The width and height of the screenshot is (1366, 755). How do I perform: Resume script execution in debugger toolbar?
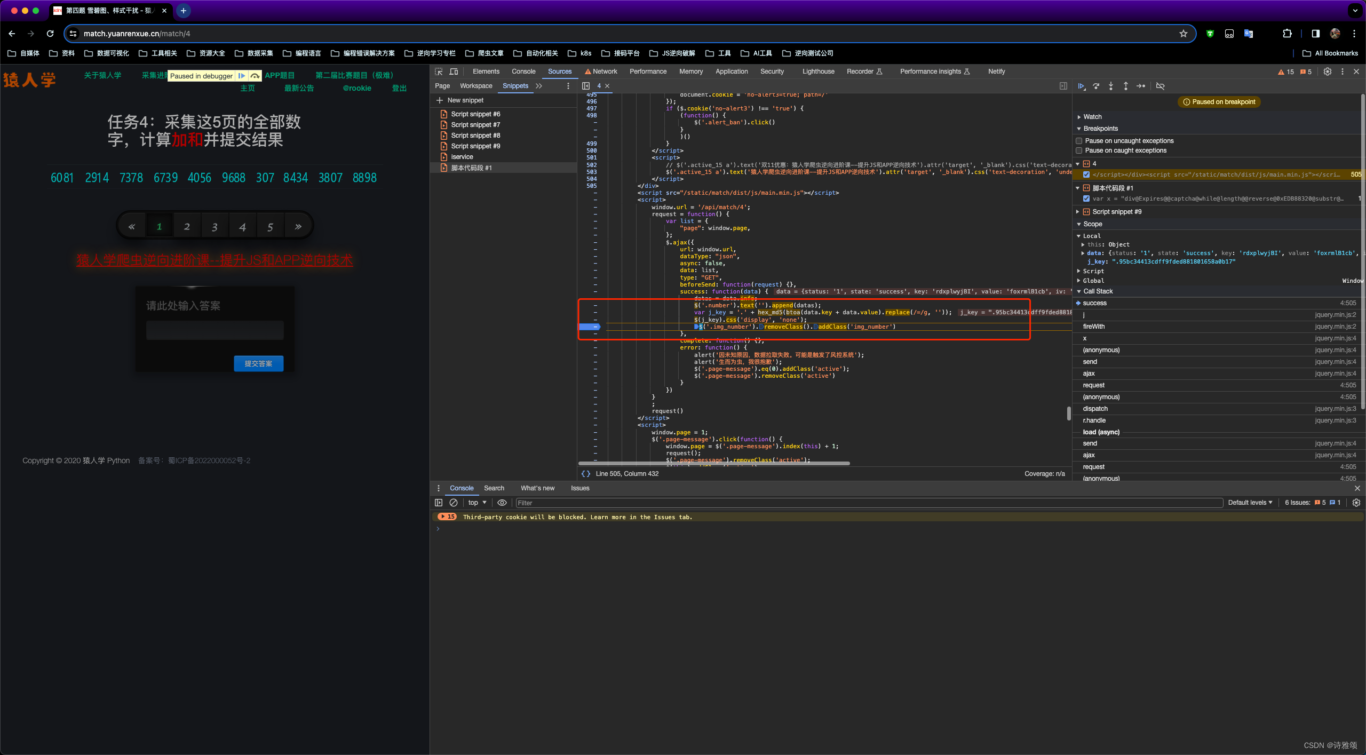(x=1081, y=86)
